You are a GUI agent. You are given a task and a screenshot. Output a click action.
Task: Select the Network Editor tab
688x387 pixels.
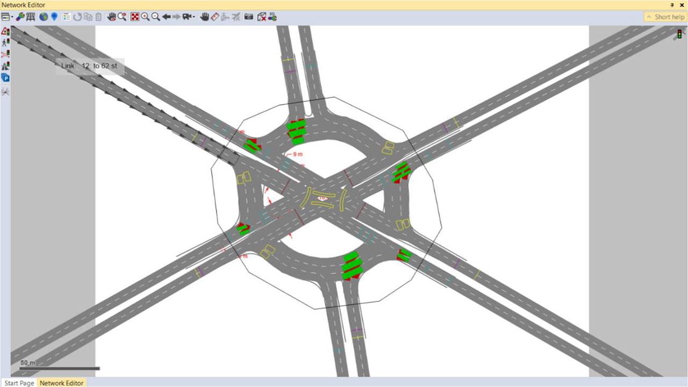pos(62,383)
